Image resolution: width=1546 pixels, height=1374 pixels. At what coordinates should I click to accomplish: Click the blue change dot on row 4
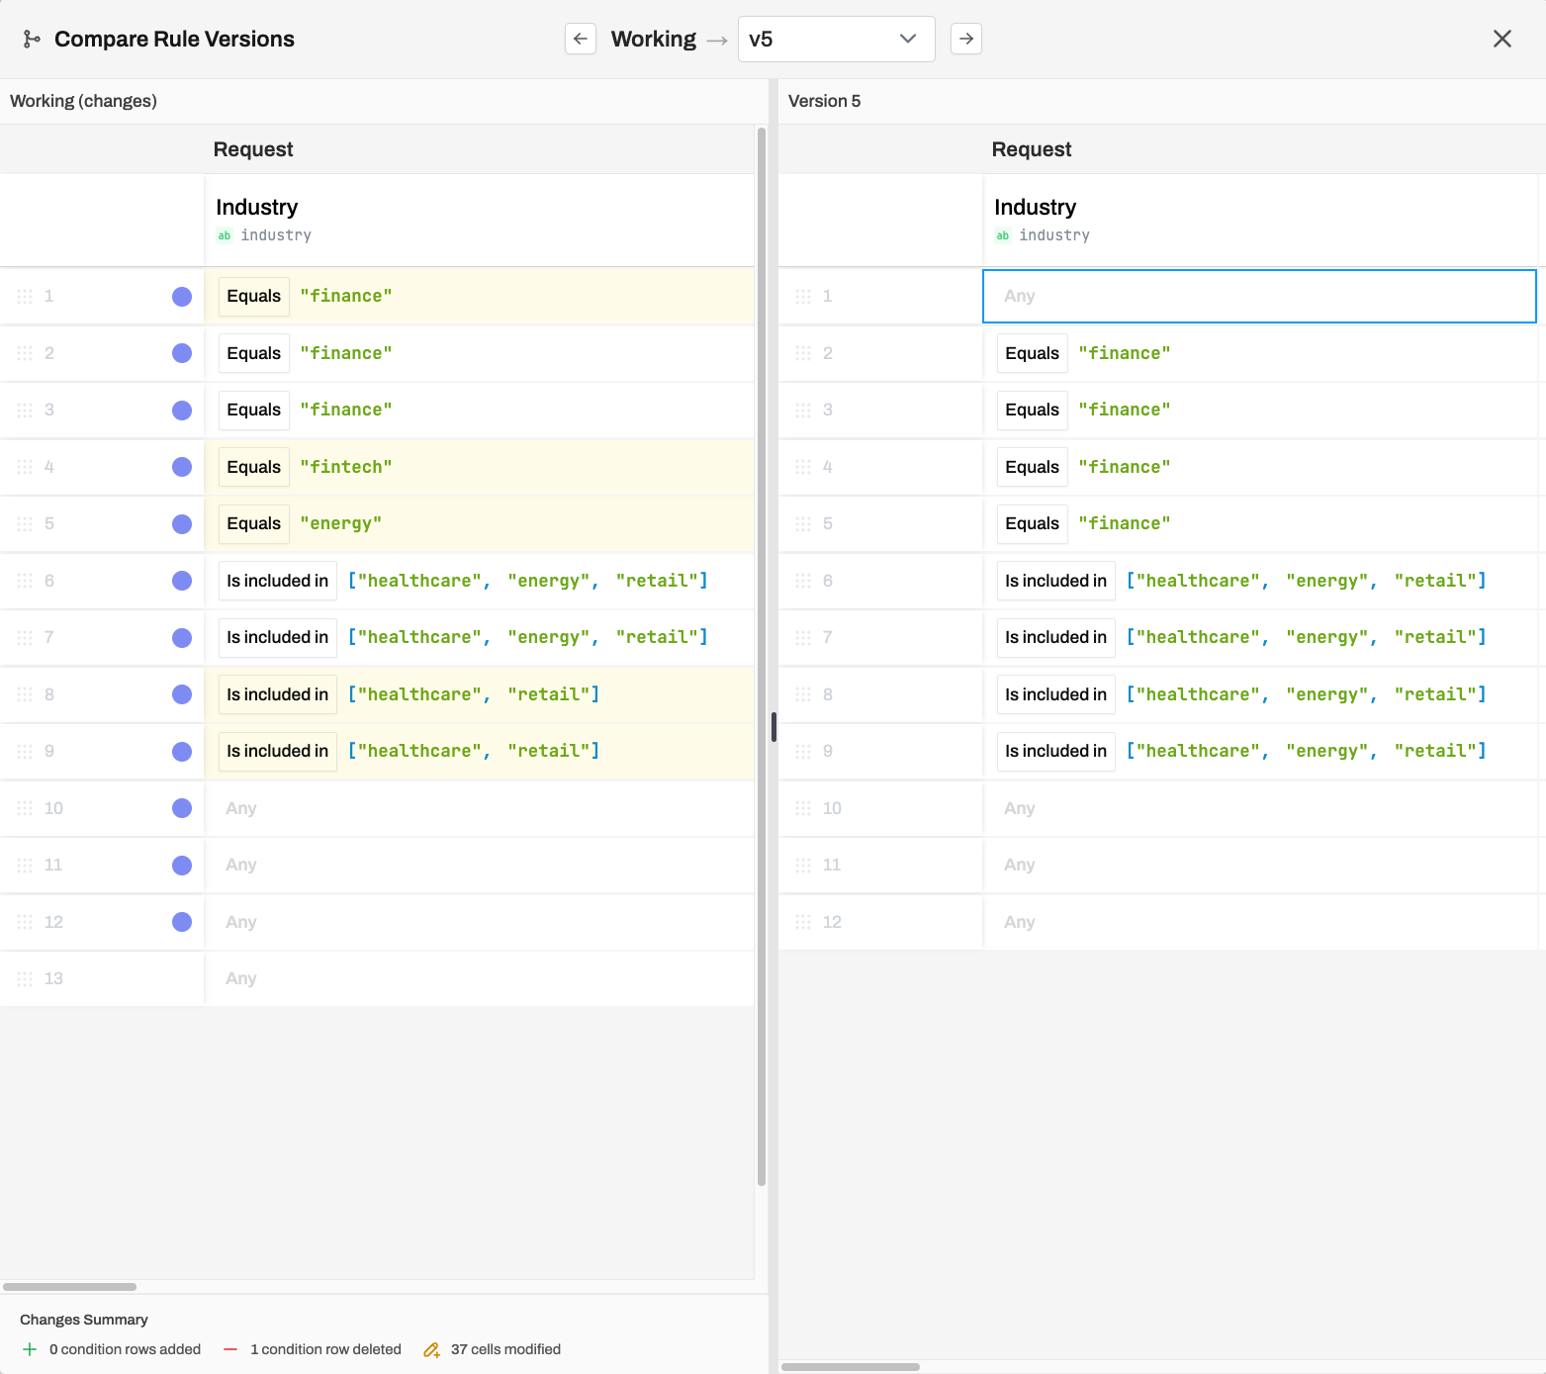182,467
